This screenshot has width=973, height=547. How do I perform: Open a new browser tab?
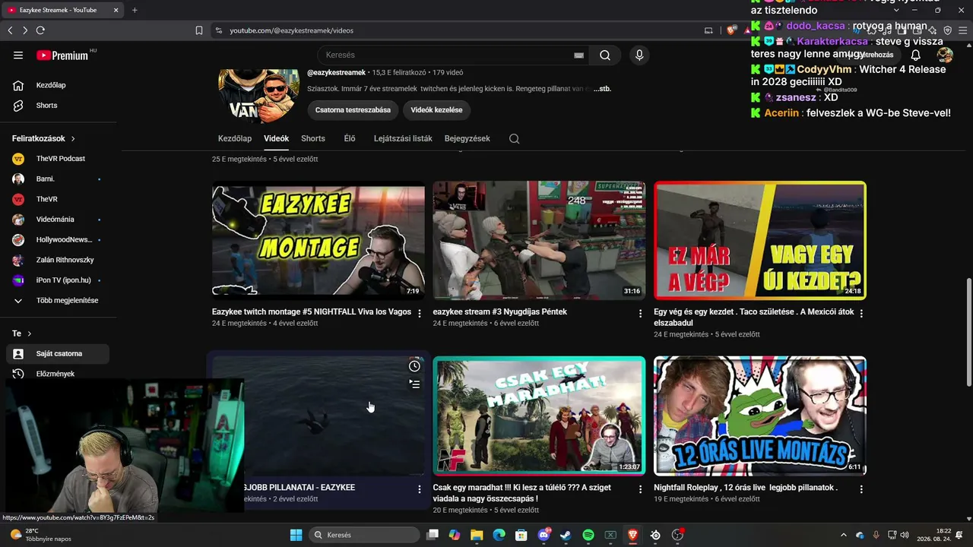pos(135,10)
